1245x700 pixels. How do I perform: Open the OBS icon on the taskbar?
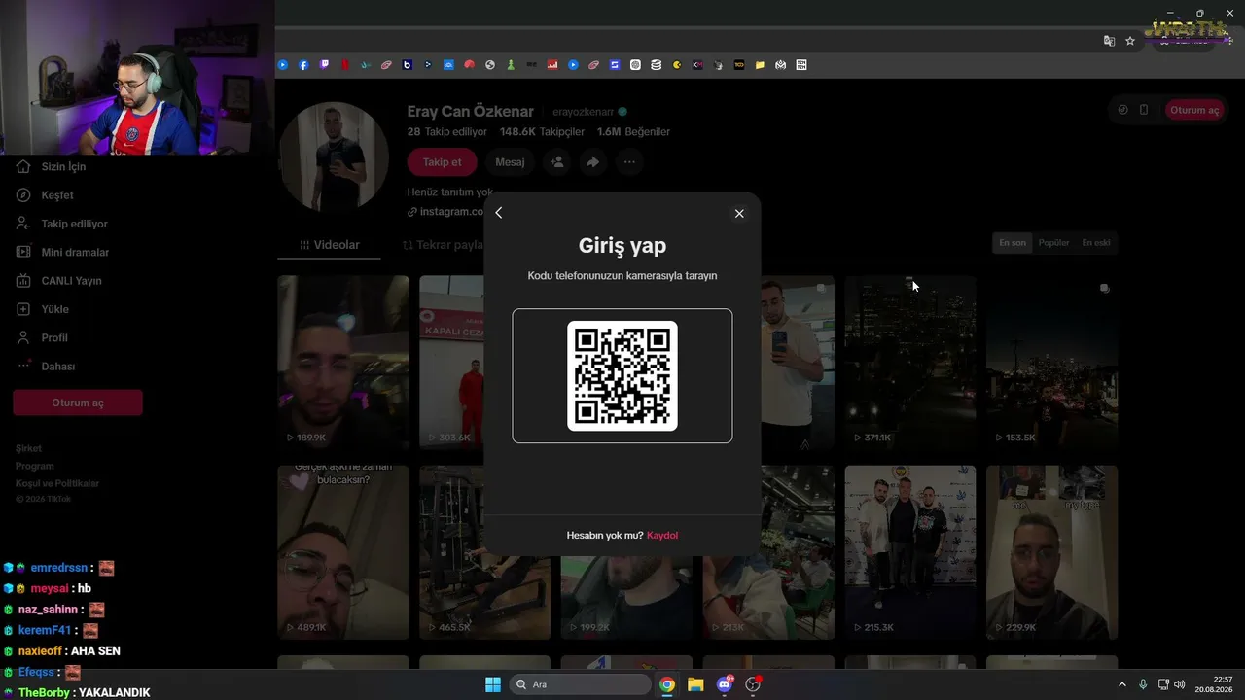(x=753, y=684)
